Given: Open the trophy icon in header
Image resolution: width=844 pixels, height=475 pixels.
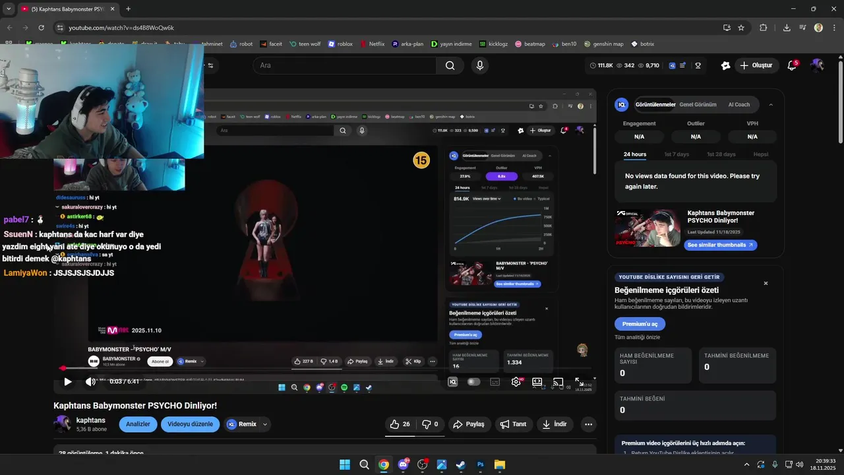Looking at the screenshot, I should 698,65.
